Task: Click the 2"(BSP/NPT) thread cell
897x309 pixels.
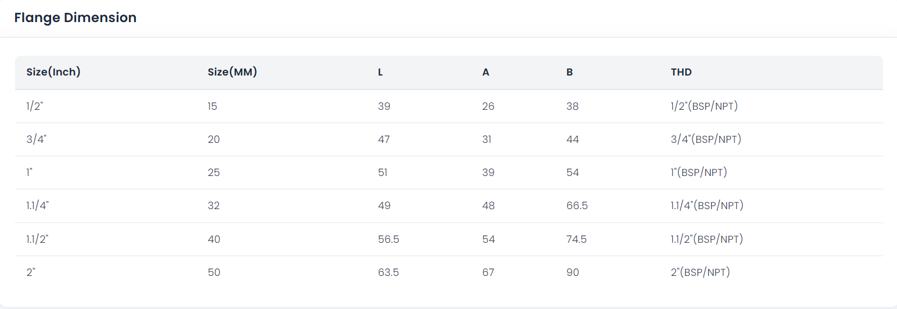Action: 700,272
